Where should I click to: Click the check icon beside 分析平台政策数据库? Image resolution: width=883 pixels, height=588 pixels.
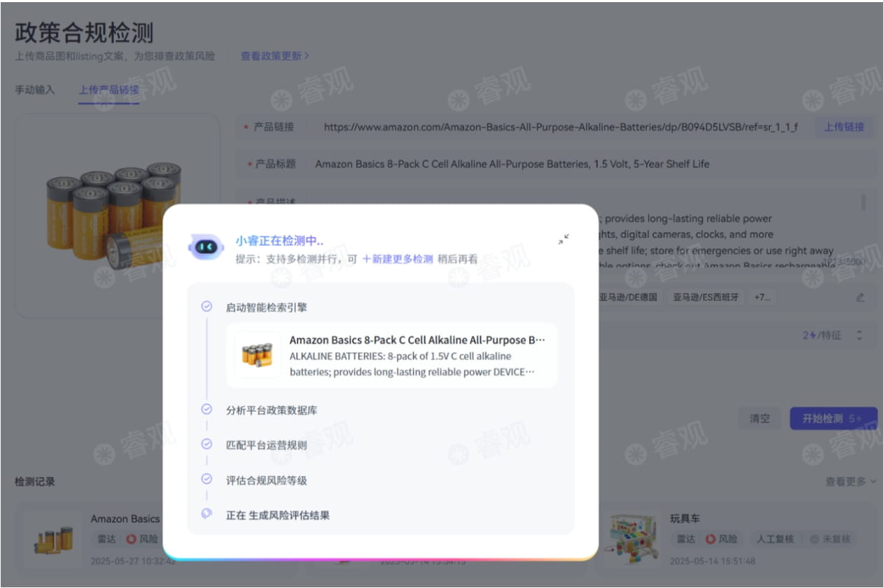(x=207, y=409)
